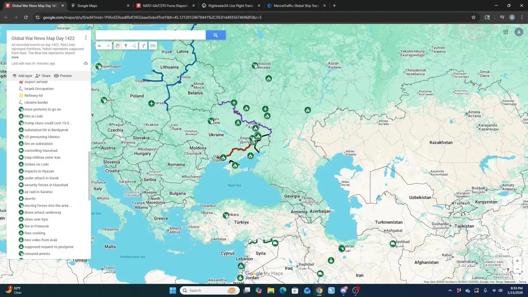Zoom in on the map
Viewport: 528px width, 297px height.
tap(517, 261)
